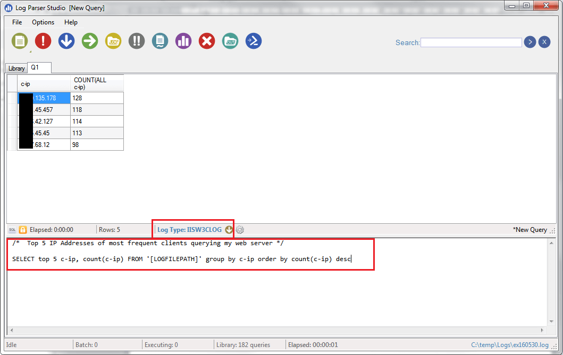Click the Log Type: IISW3CLOG link
Image resolution: width=563 pixels, height=355 pixels.
click(x=189, y=230)
